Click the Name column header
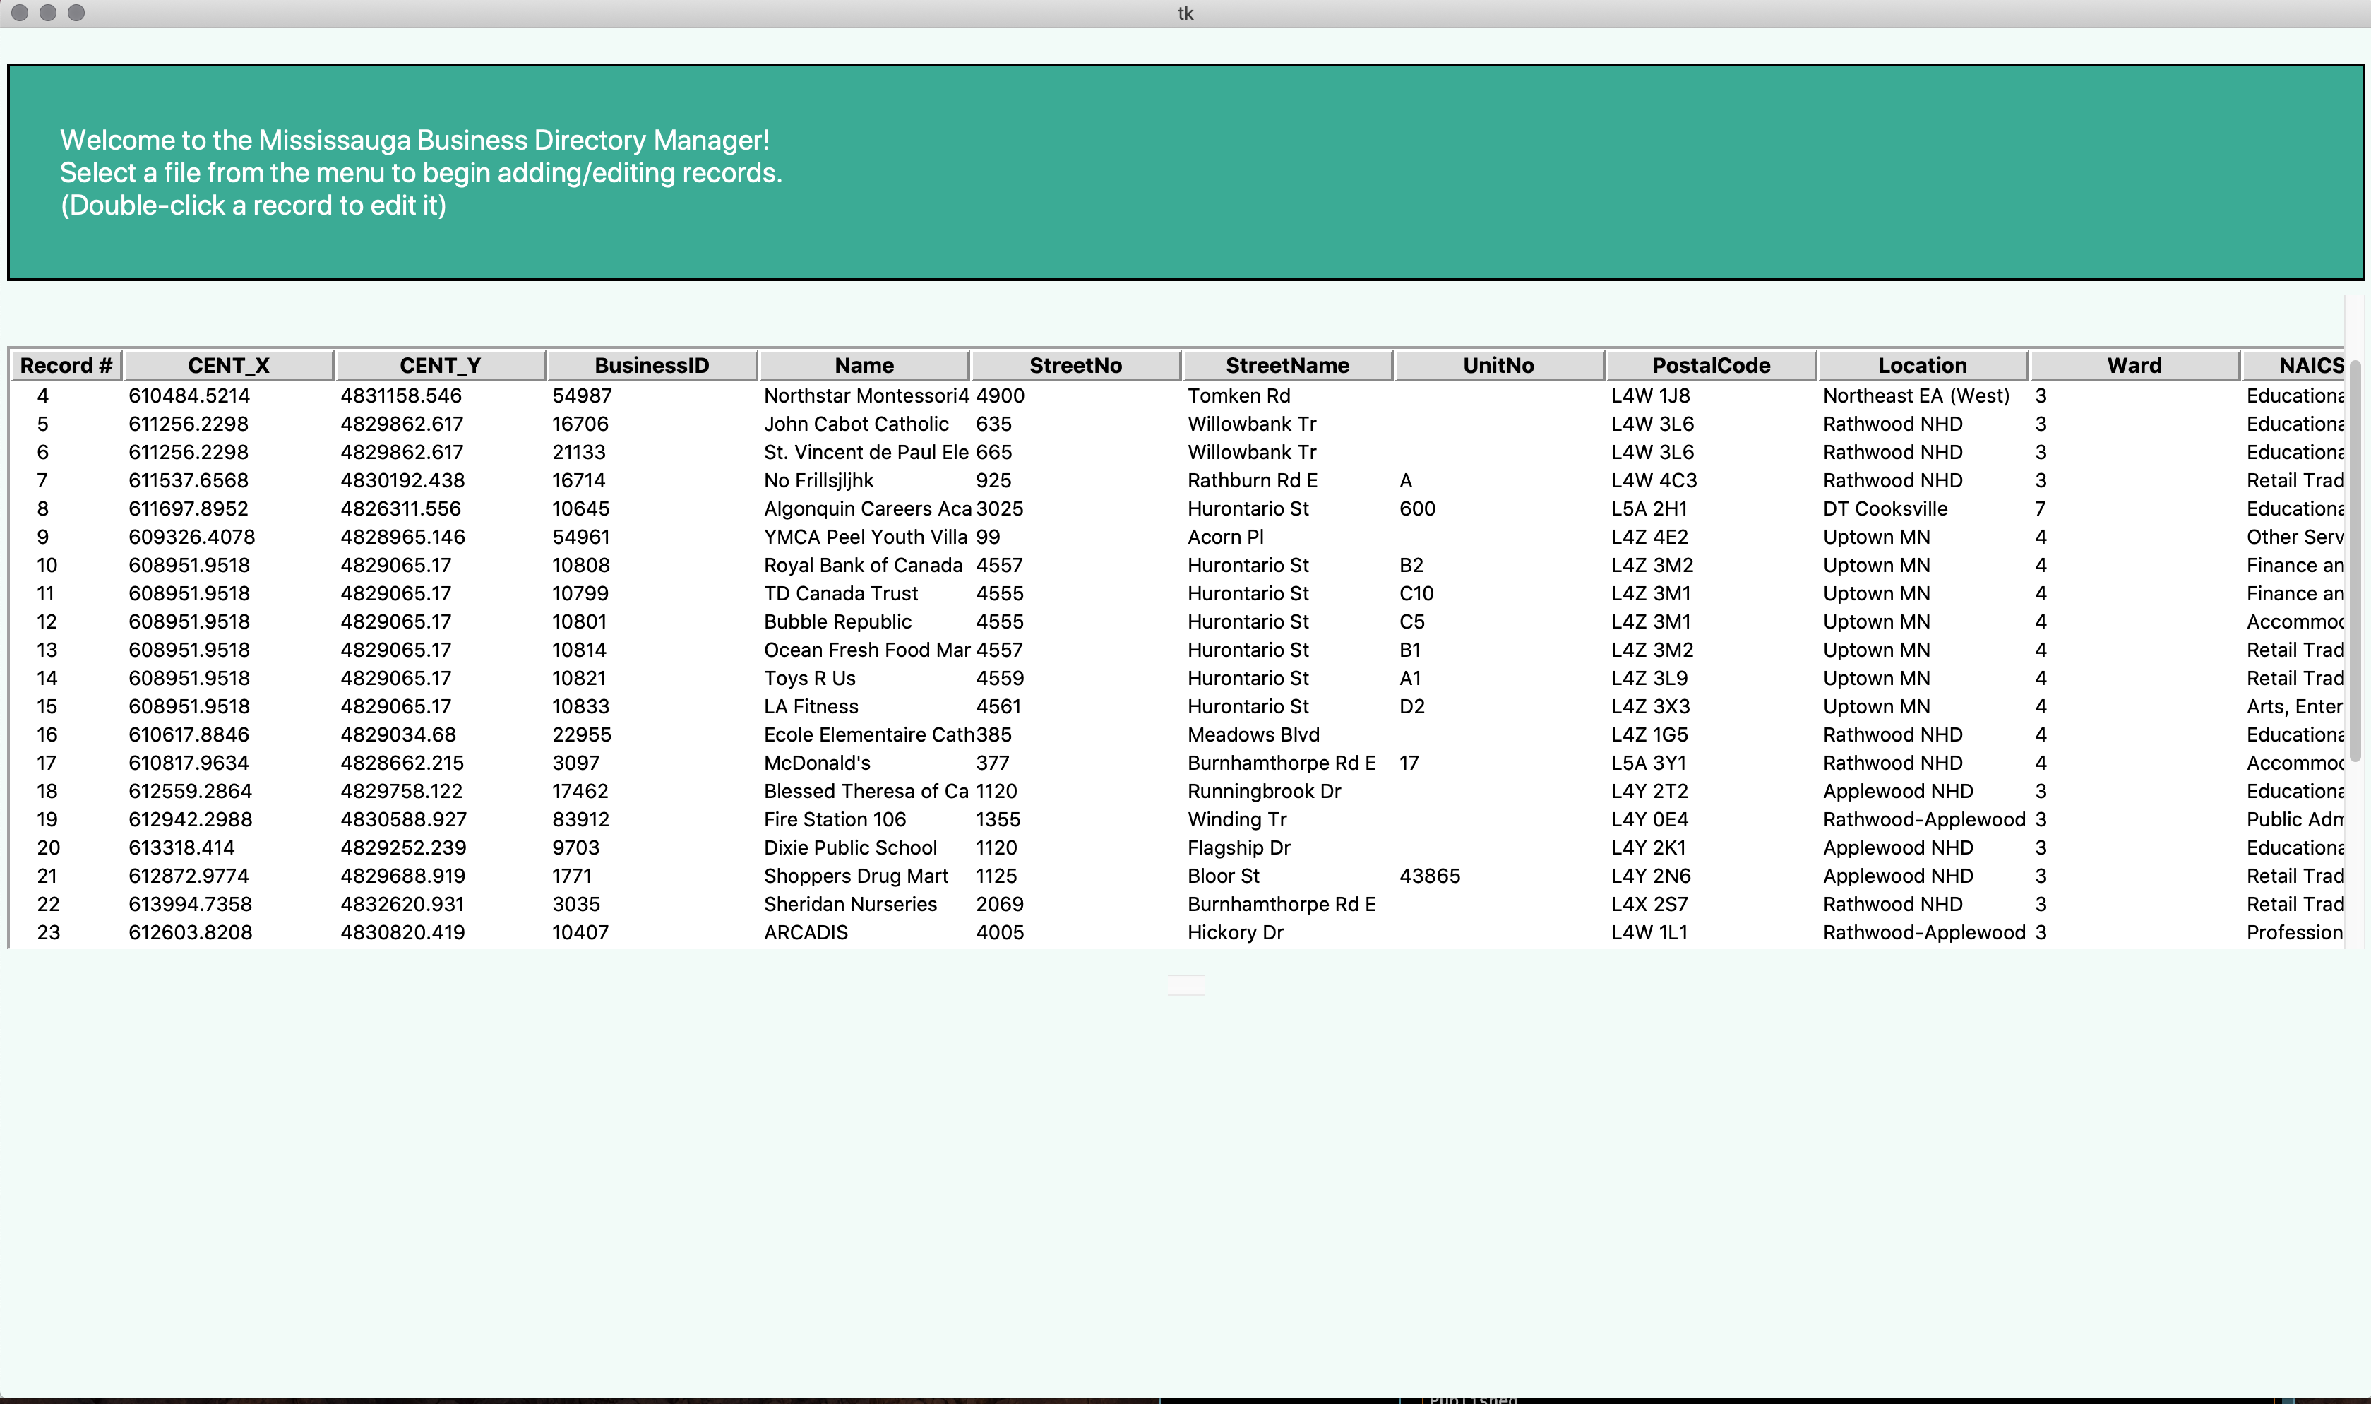Screen dimensions: 2371x1404 [864, 365]
